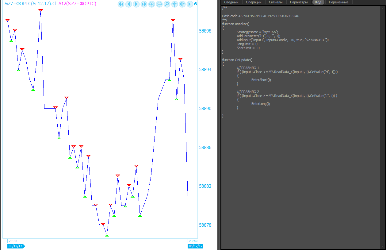Click the compress horizontal scale icon
The image size is (386, 250).
(175, 4)
